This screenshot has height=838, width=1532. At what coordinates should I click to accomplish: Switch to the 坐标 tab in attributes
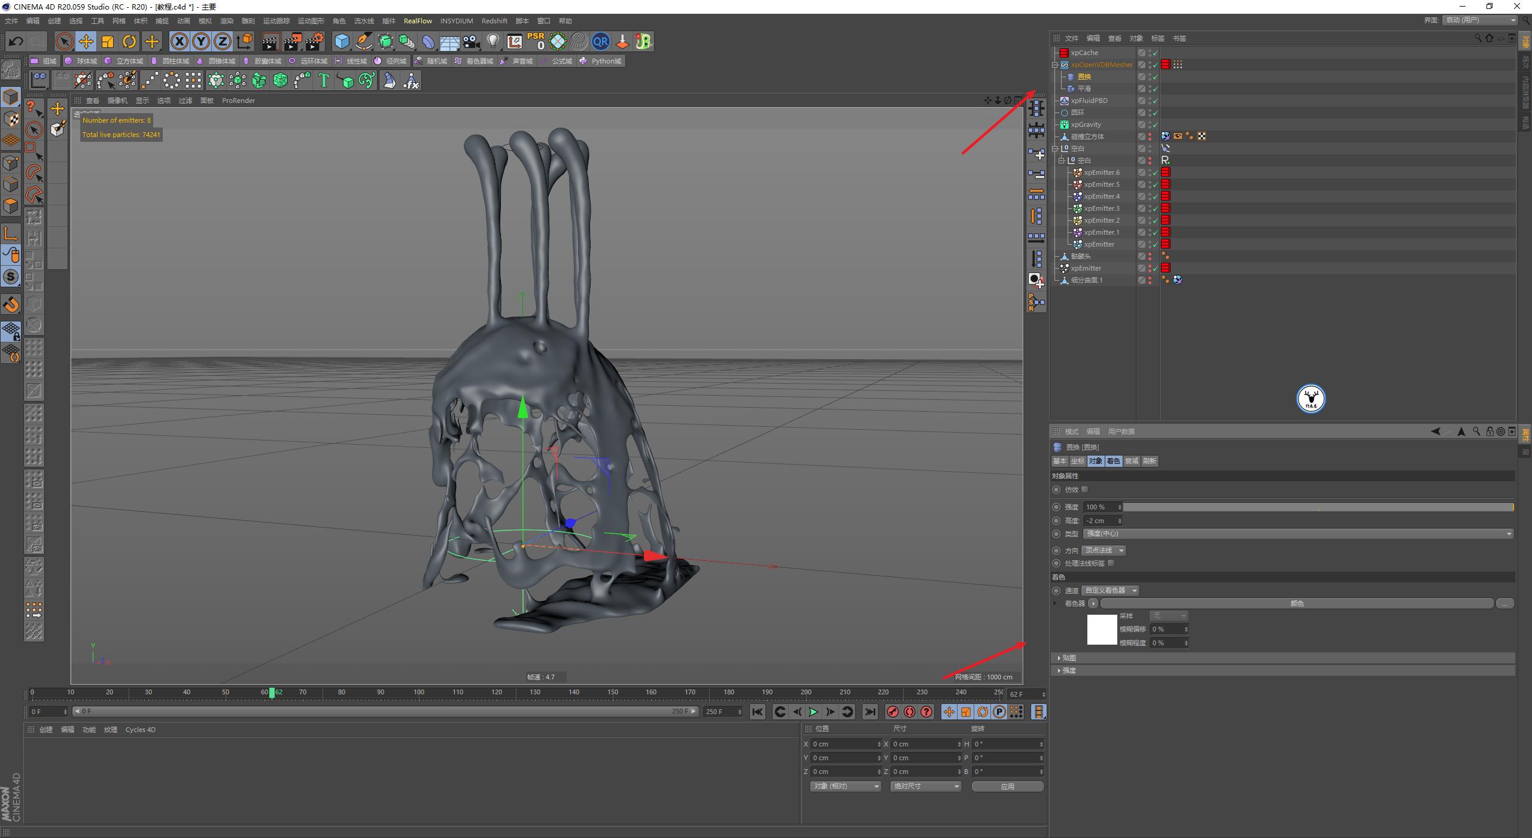1078,461
